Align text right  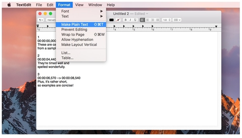[153, 20]
